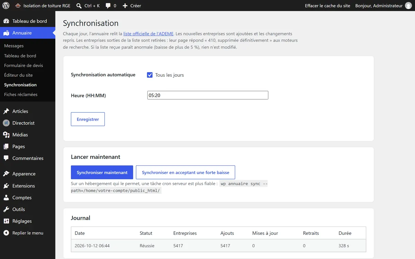
Task: Select the Synchronisation submenu item
Action: coord(20,85)
